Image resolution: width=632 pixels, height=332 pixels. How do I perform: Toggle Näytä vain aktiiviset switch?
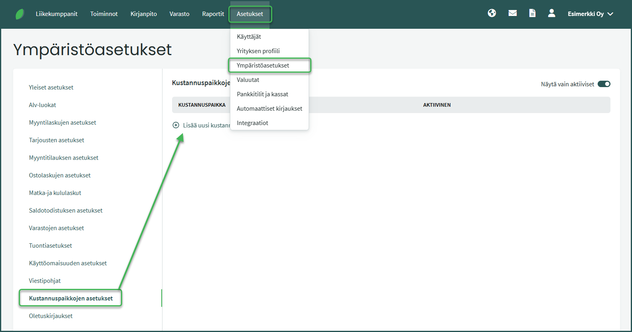(604, 84)
